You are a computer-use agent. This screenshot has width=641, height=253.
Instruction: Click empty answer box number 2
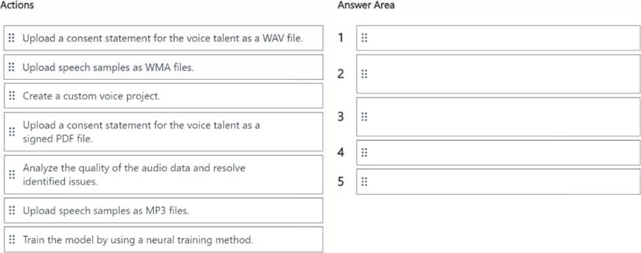pyautogui.click(x=498, y=74)
